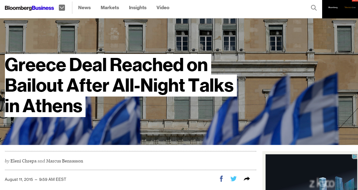The width and height of the screenshot is (358, 190).
Task: Click the TelevisionLive orange label
Action: (350, 8)
